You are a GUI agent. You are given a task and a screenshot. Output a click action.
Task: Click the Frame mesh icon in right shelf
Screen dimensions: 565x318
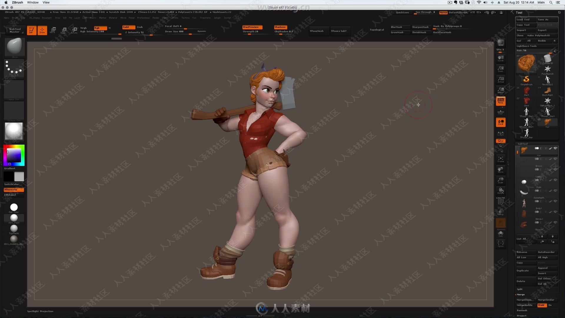(501, 159)
